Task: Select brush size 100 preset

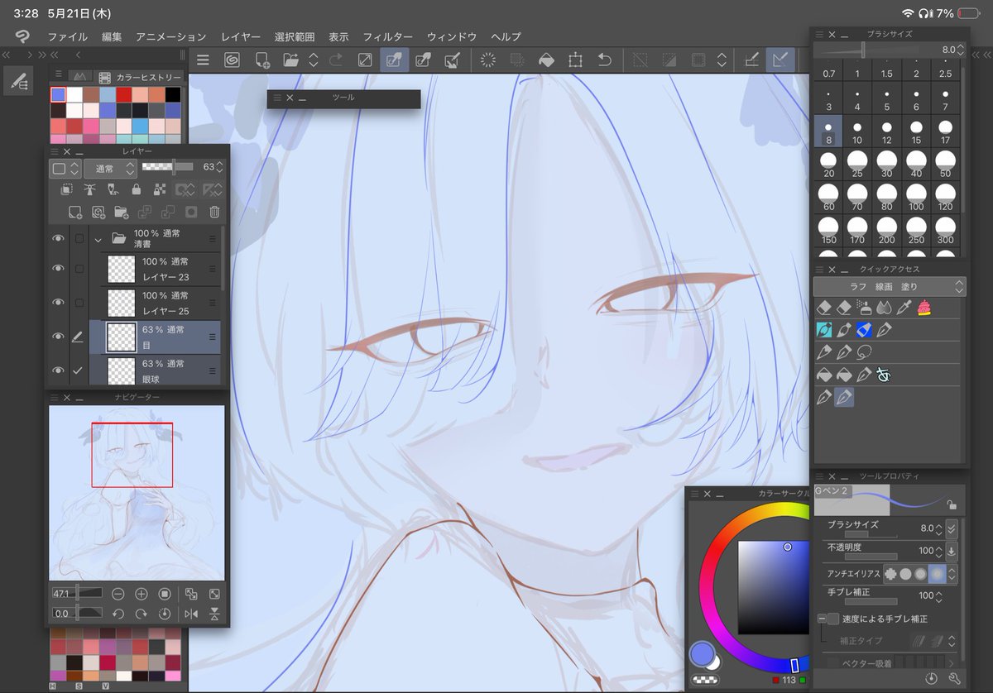Action: (x=916, y=198)
